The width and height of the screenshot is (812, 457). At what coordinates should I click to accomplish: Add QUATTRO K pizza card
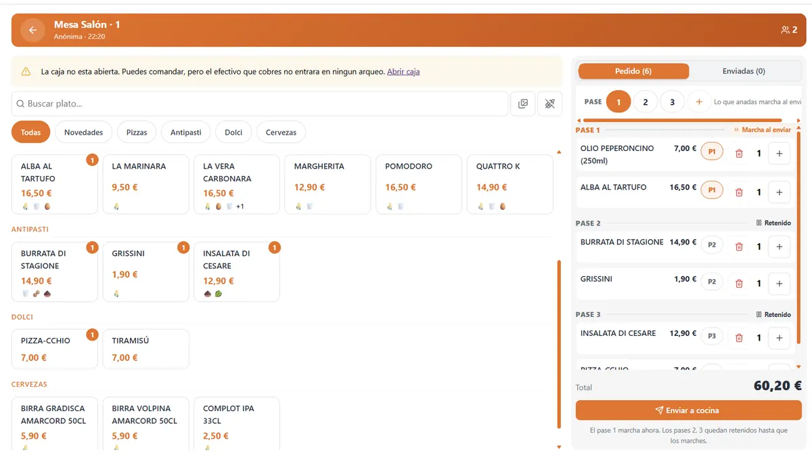coord(510,184)
